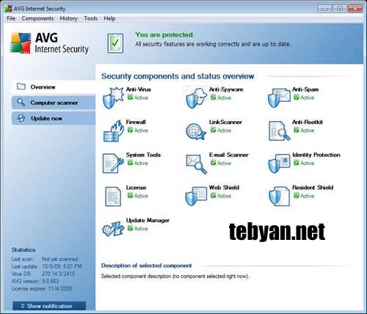Image resolution: width=367 pixels, height=314 pixels.
Task: Open the Tools menu
Action: coord(90,18)
